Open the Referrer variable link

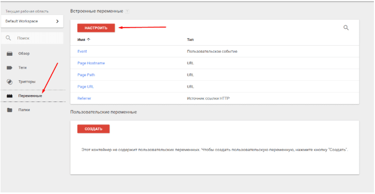[x=84, y=98]
